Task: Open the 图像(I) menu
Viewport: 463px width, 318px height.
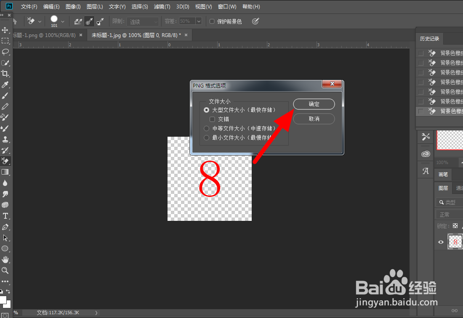Action: 73,6
